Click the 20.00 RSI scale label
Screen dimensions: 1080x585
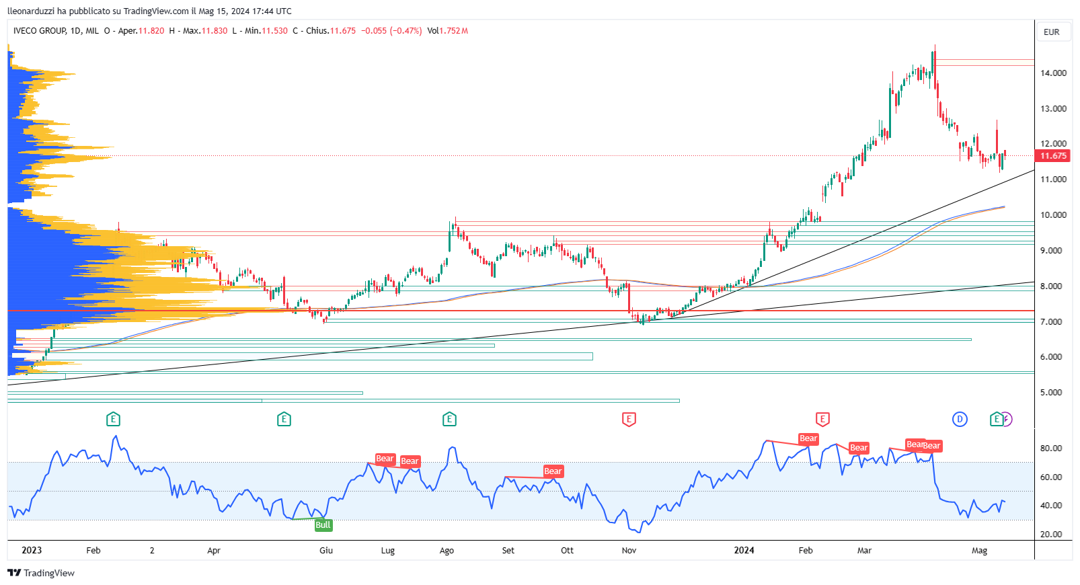click(x=1051, y=535)
